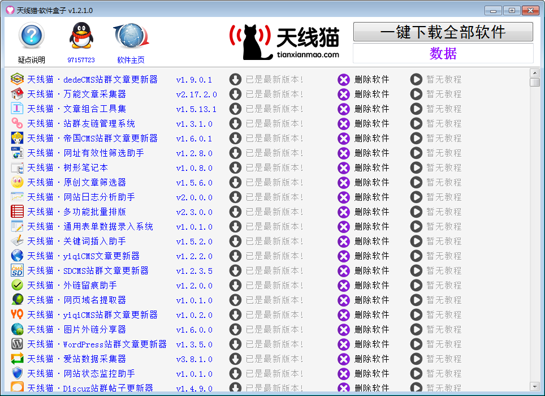Click the 网址有效性筛选助手 icon
This screenshot has height=396, width=545.
point(17,153)
